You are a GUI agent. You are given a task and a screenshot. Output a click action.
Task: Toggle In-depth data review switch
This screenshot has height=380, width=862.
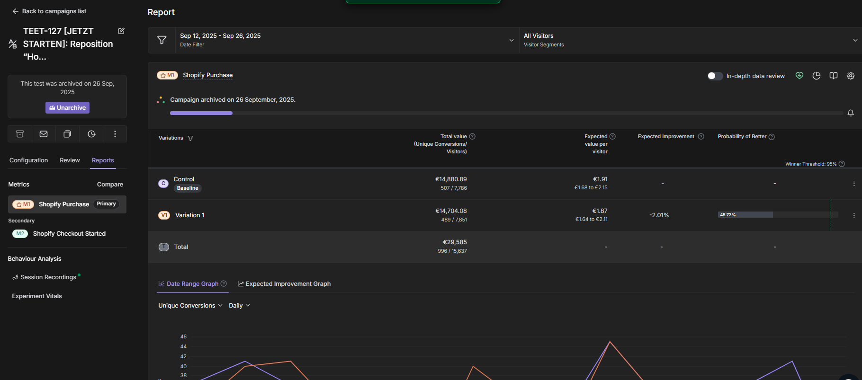pos(715,76)
